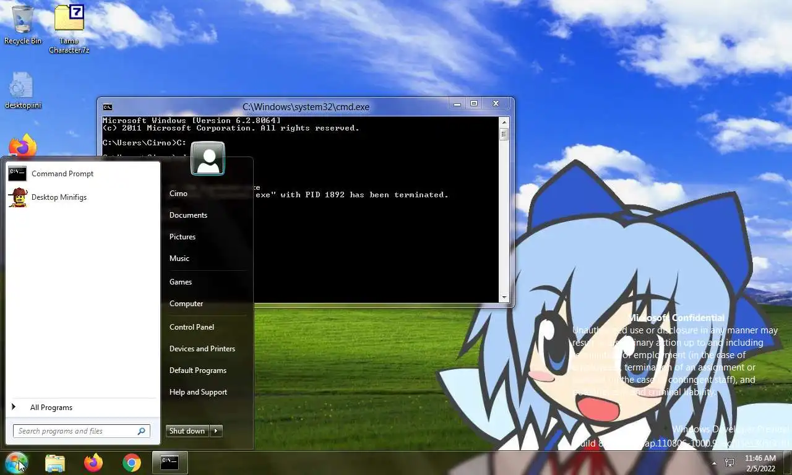This screenshot has height=475, width=792.
Task: Click the 'PID 1892 has been terminated' line
Action: pos(352,195)
